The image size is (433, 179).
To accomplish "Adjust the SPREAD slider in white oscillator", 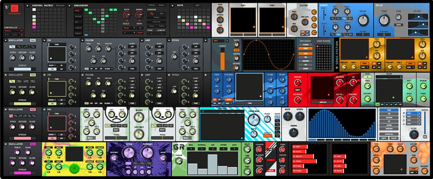I will point(22,69).
